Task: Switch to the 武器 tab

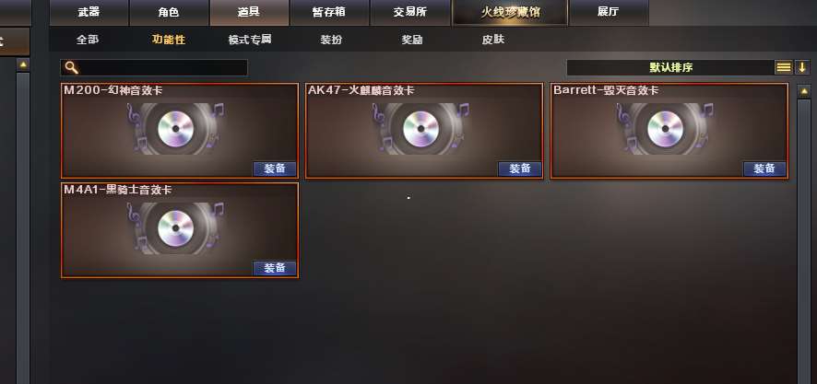Action: coord(89,13)
